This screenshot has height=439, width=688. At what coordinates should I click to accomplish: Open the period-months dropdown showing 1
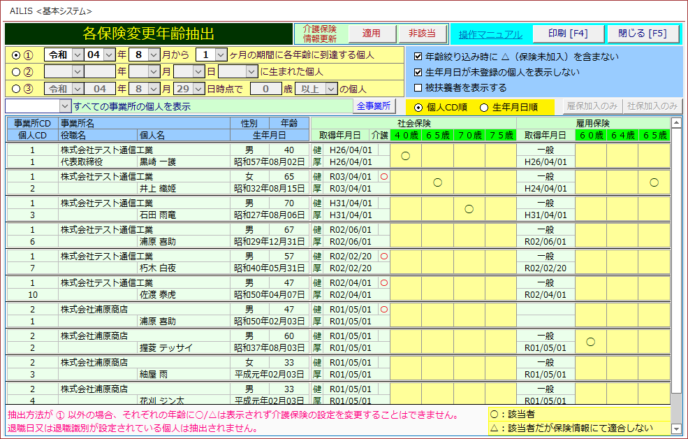221,55
